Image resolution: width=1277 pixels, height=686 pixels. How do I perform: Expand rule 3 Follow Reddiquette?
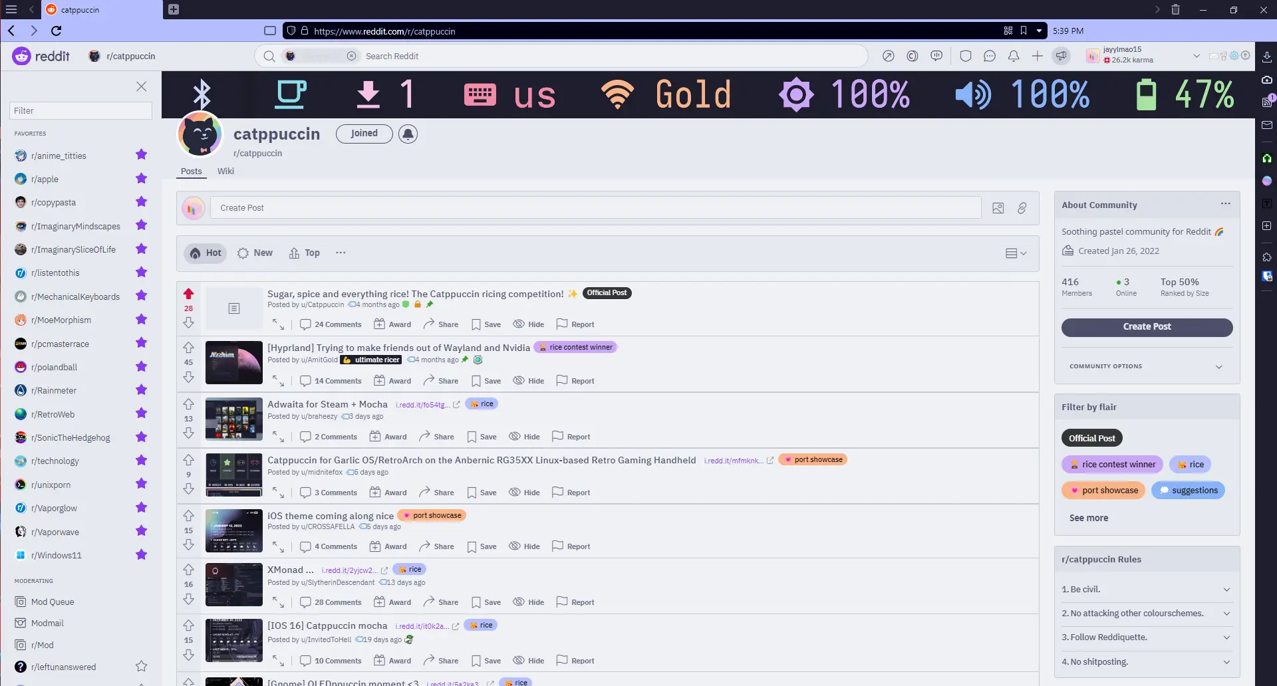(1147, 637)
